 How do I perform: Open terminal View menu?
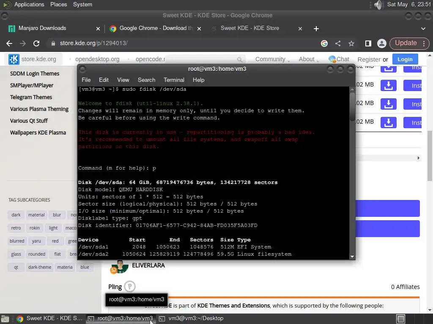click(x=123, y=80)
